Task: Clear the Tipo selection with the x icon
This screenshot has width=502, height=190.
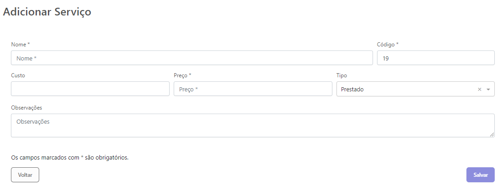Action: (x=479, y=90)
